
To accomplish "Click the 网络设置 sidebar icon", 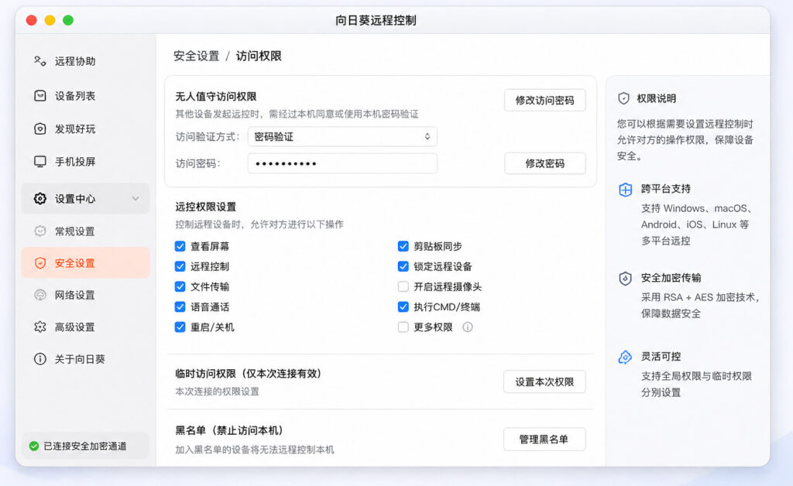I will (x=40, y=295).
